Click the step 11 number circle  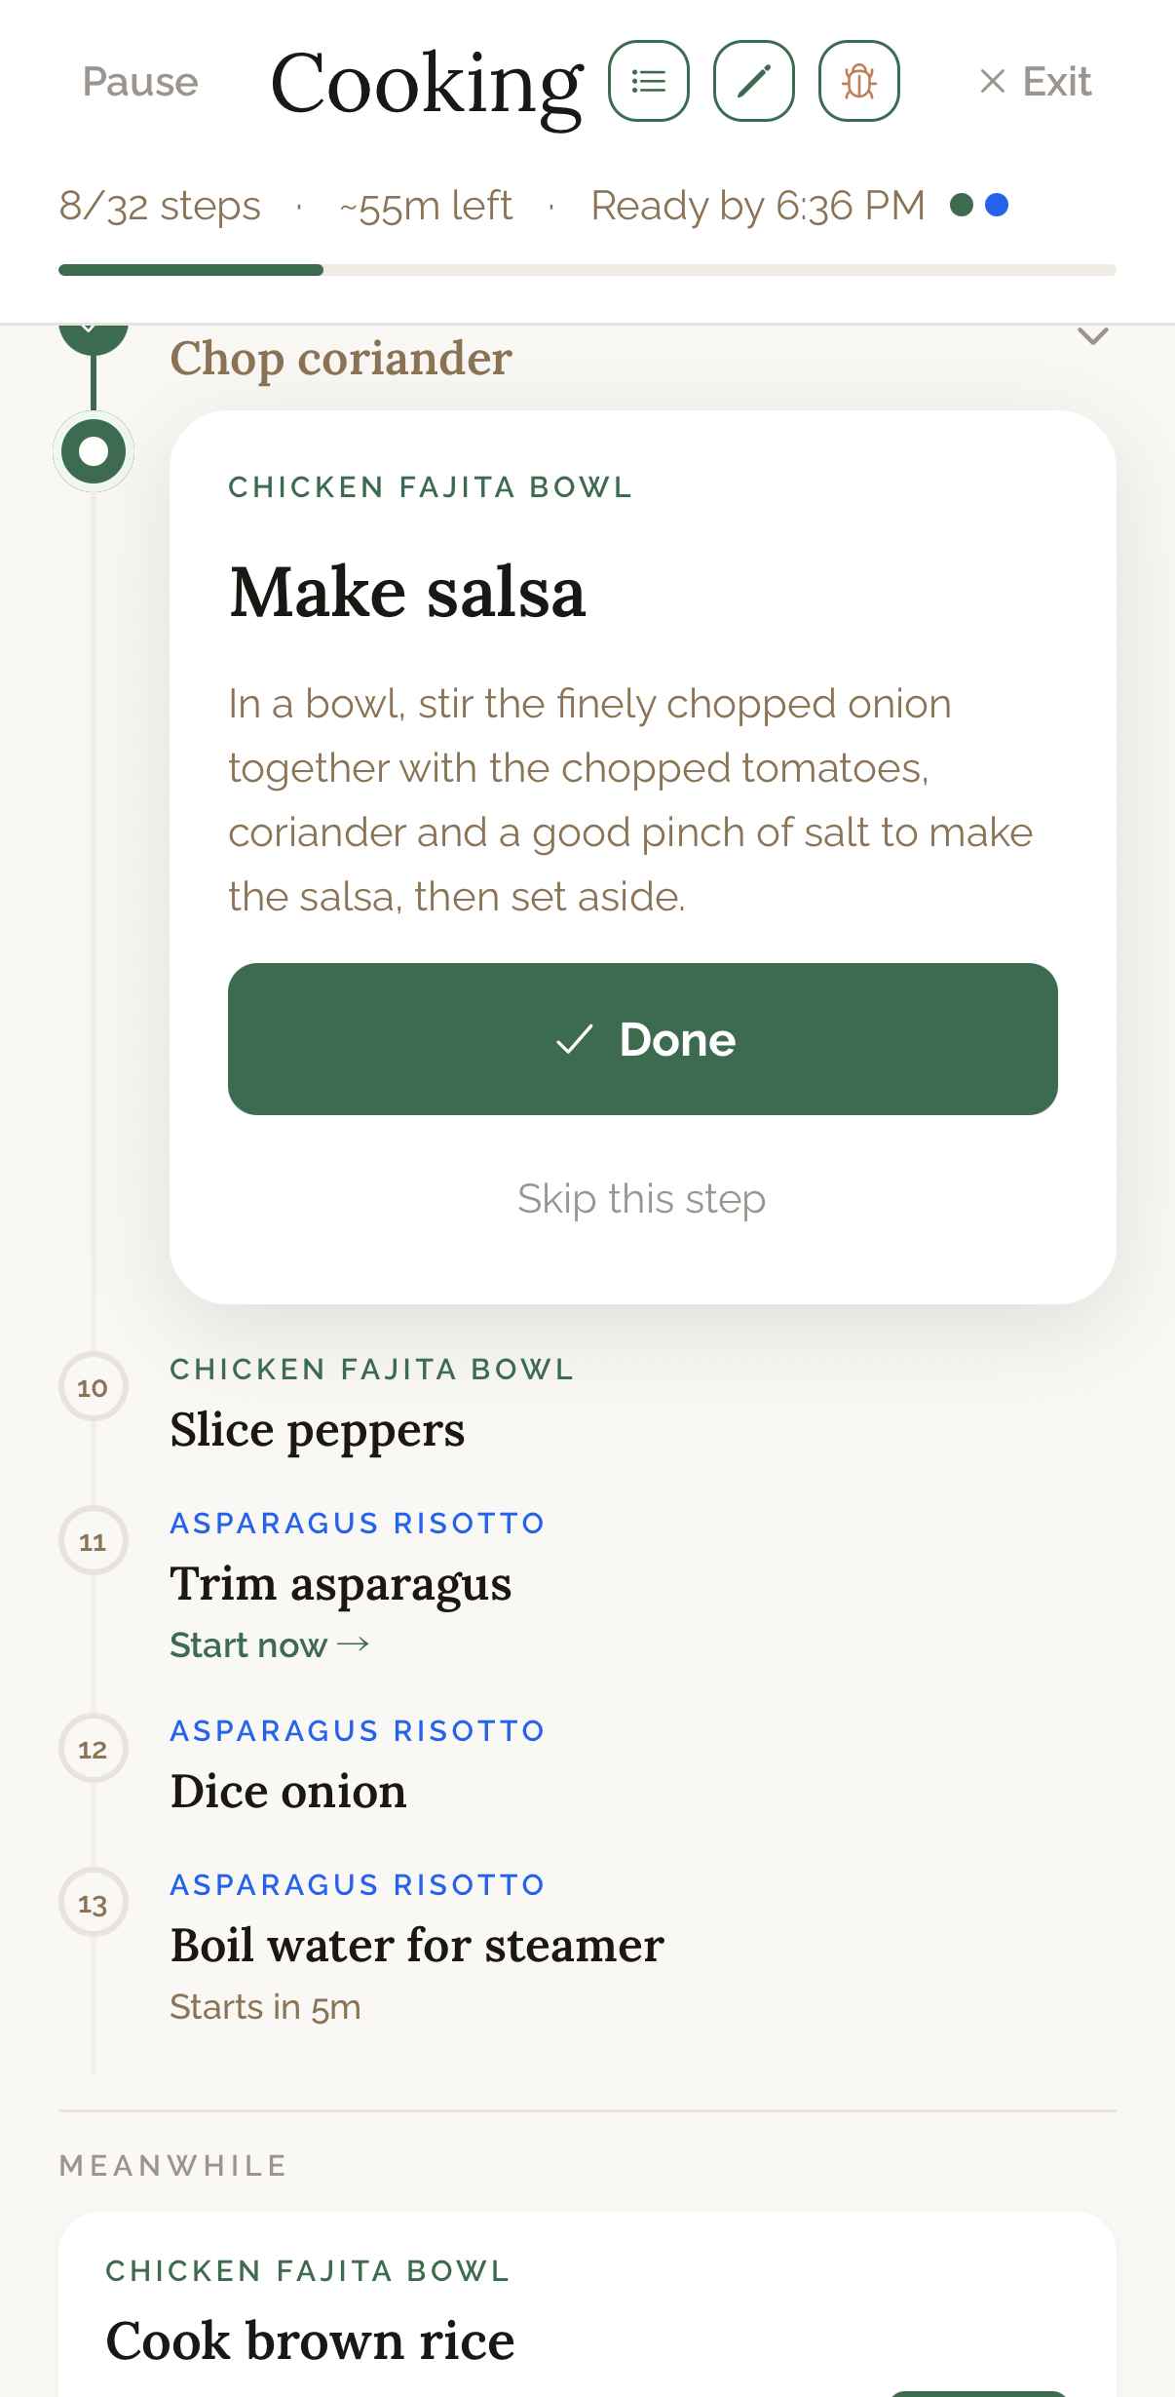pos(94,1541)
